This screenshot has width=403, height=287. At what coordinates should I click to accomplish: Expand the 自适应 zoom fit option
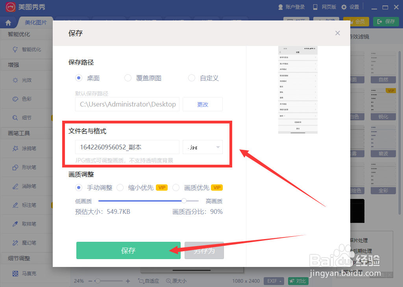(x=148, y=281)
